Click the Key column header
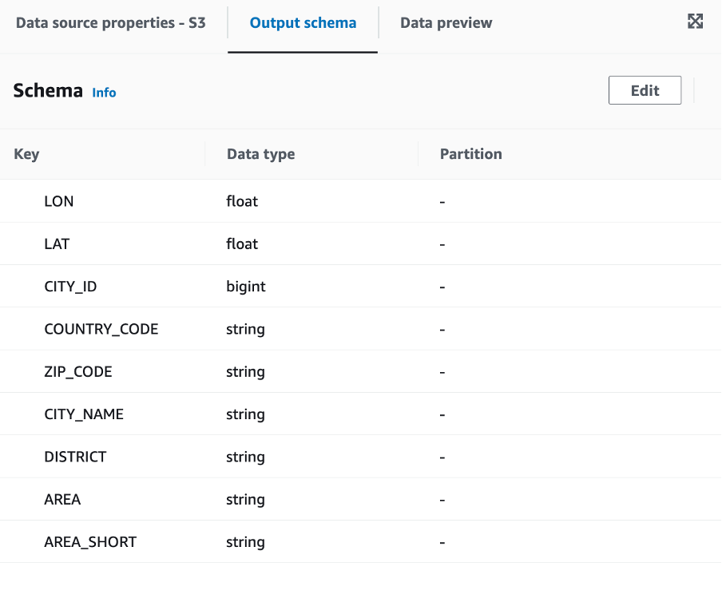 [x=26, y=154]
